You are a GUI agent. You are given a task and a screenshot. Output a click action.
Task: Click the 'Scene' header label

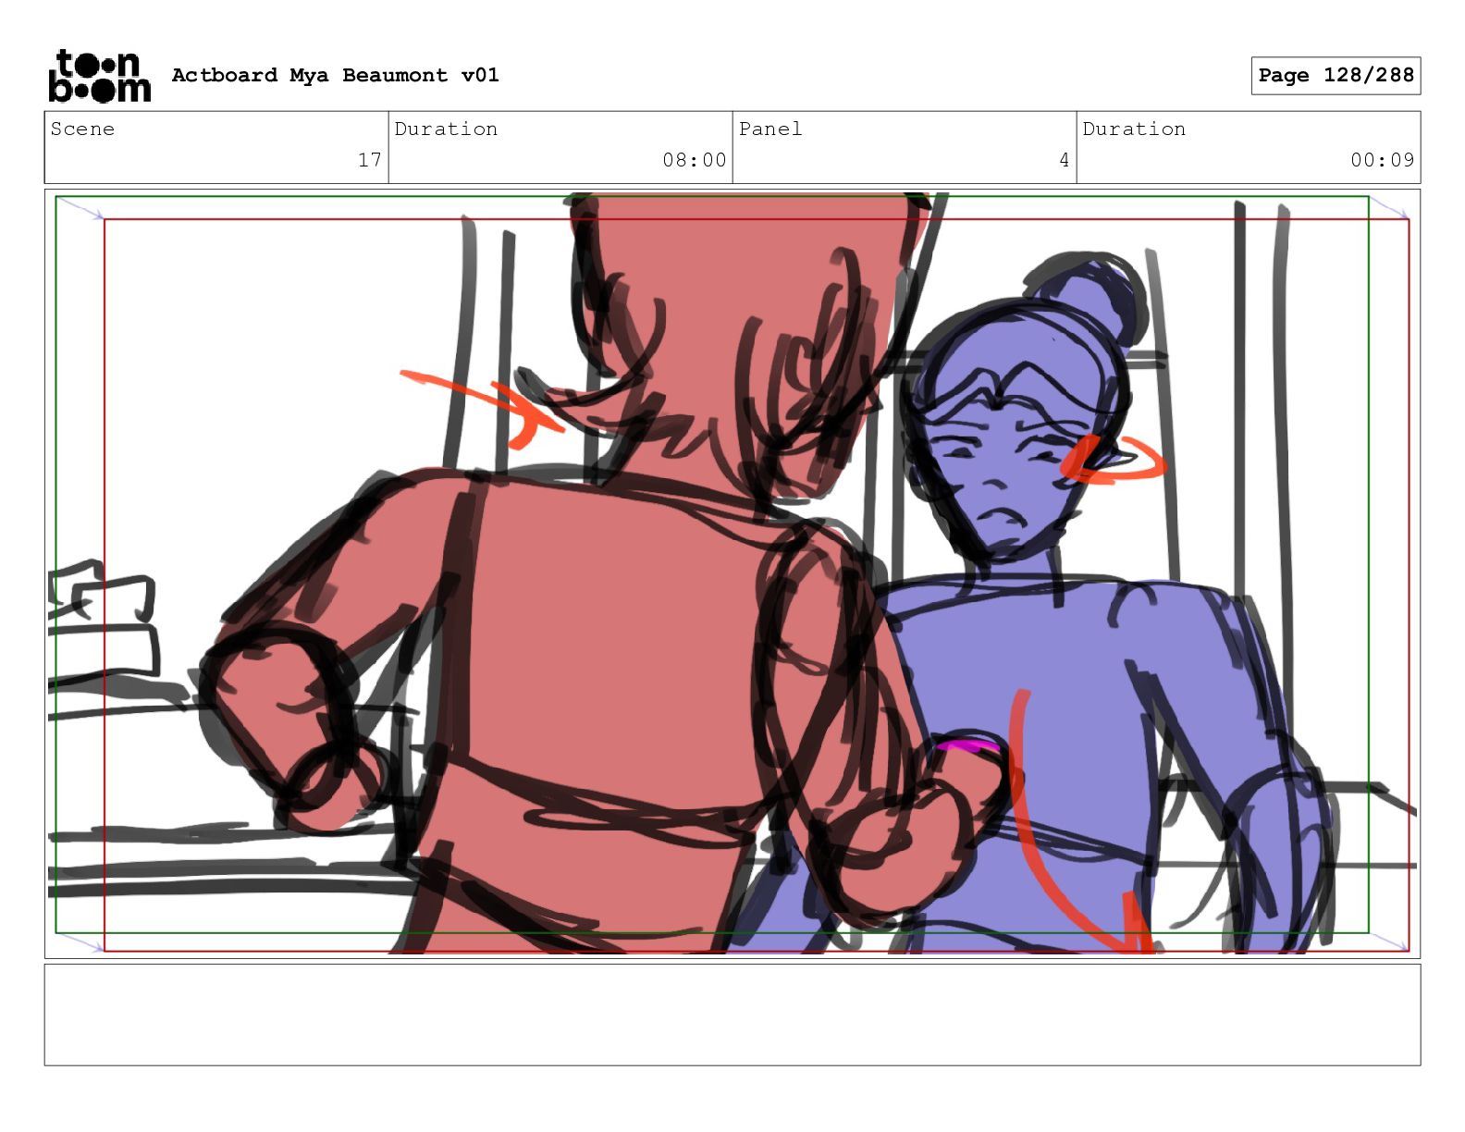pyautogui.click(x=82, y=129)
